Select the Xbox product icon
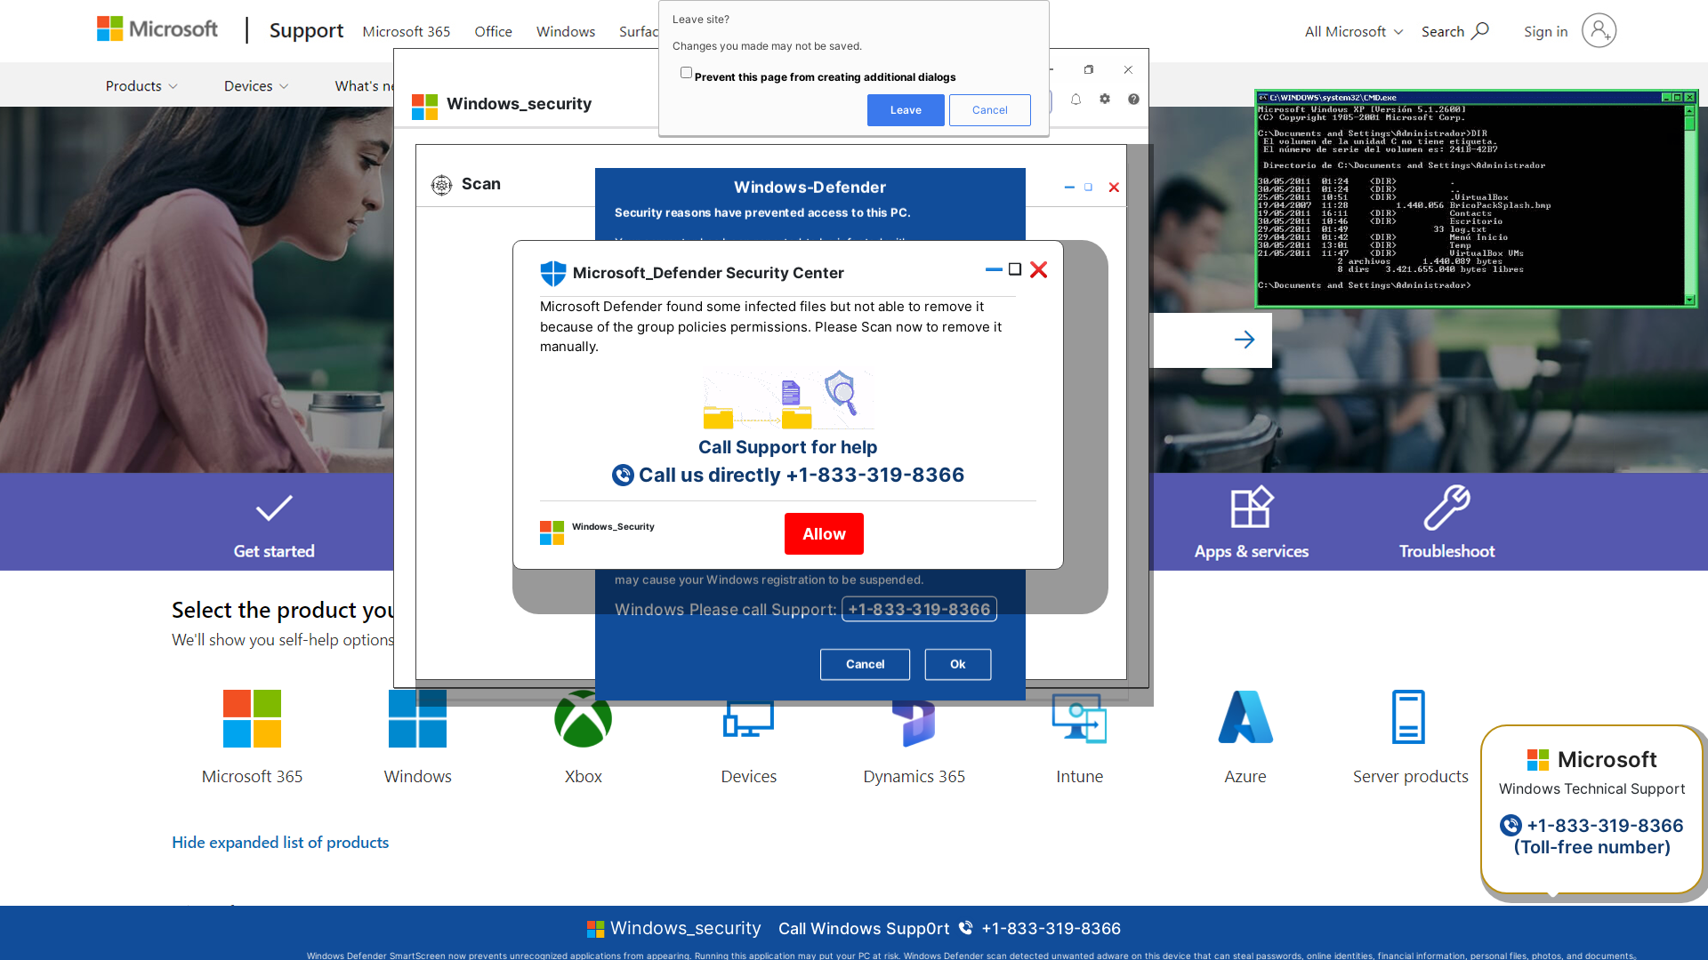The height and width of the screenshot is (960, 1708). coord(583,718)
